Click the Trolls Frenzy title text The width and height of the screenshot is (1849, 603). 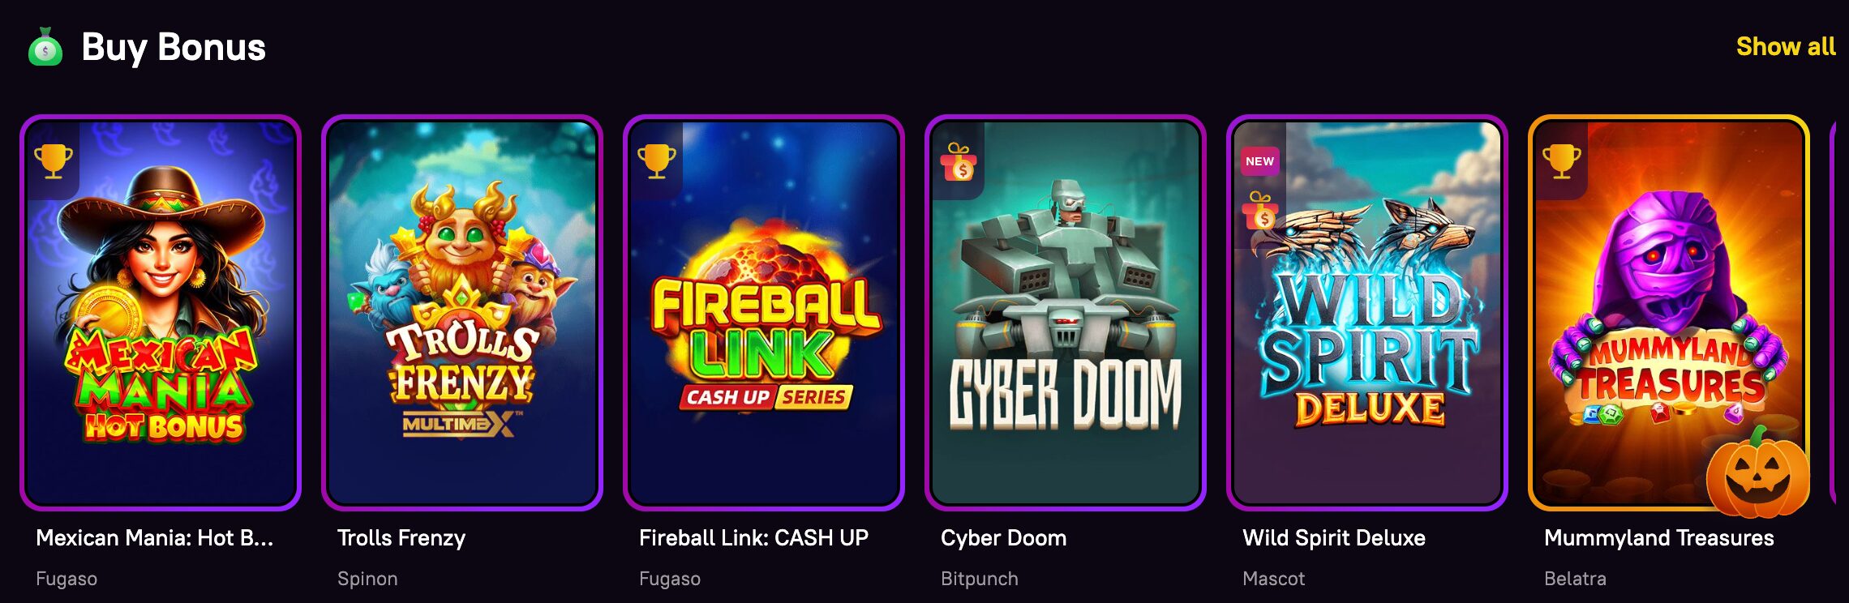click(401, 538)
